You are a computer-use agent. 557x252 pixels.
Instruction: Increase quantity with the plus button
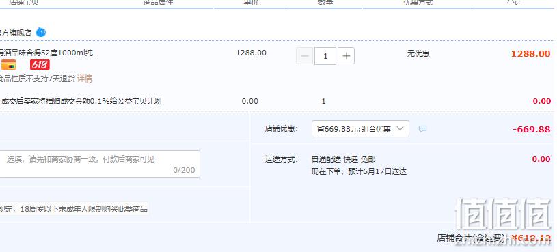(x=346, y=56)
